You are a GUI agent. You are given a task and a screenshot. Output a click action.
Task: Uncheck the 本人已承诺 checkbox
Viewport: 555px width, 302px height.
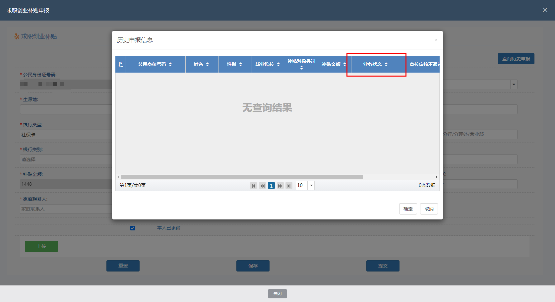(133, 228)
